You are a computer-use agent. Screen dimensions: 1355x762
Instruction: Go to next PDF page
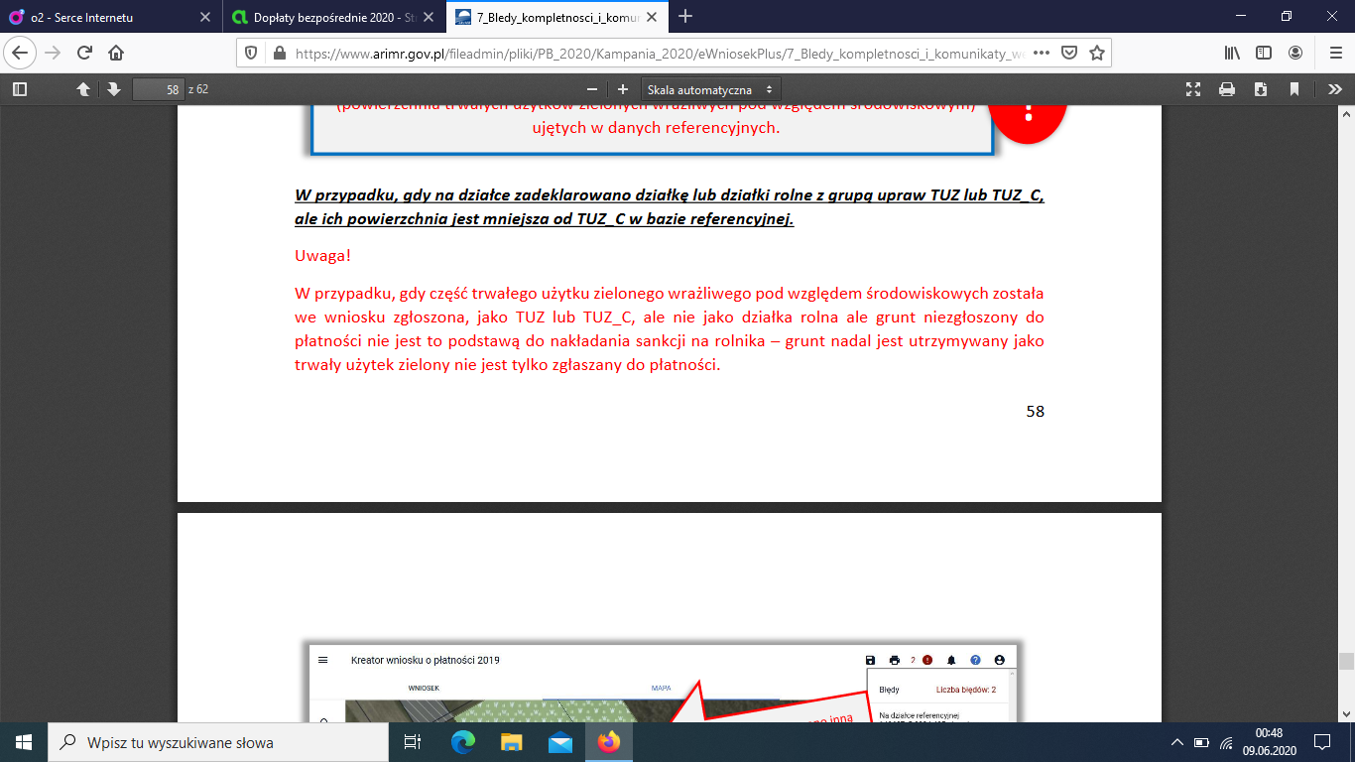(114, 89)
